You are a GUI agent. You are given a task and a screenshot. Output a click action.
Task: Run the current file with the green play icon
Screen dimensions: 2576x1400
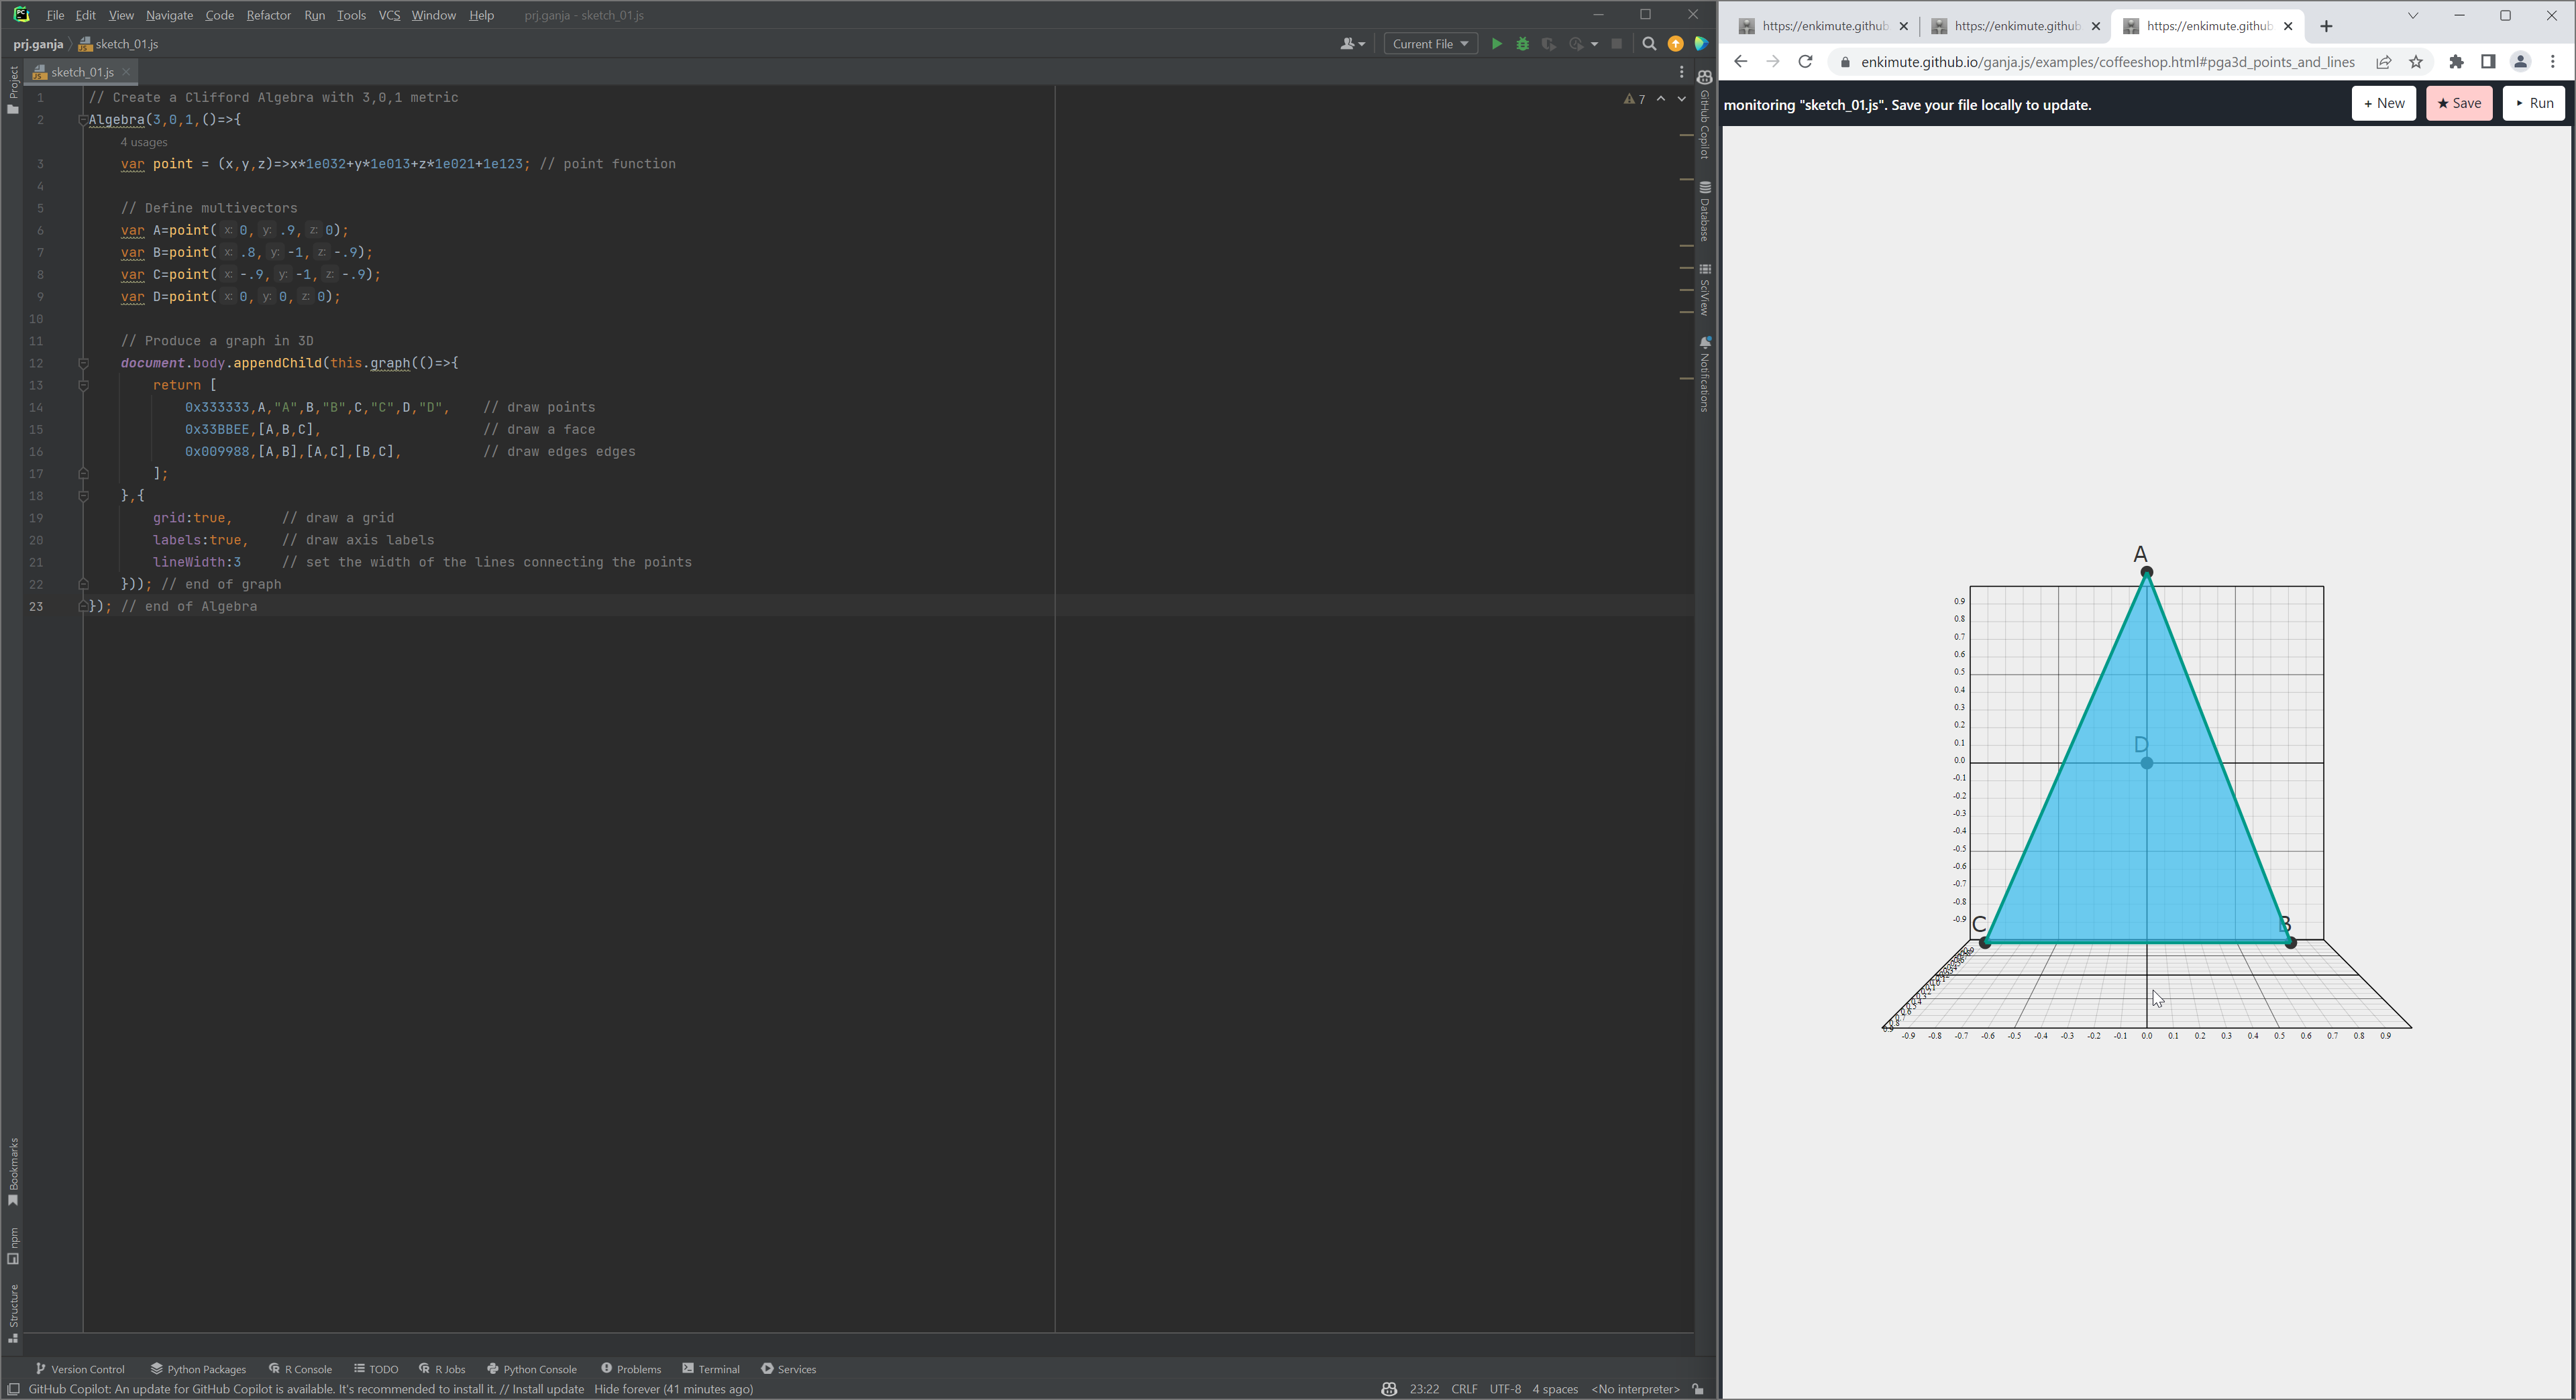click(x=1496, y=44)
